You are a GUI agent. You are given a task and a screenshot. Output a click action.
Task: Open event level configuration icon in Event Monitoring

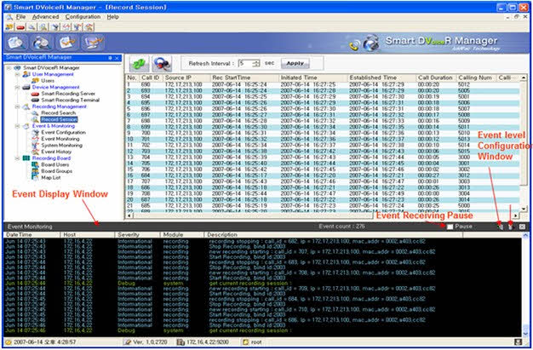tap(501, 227)
